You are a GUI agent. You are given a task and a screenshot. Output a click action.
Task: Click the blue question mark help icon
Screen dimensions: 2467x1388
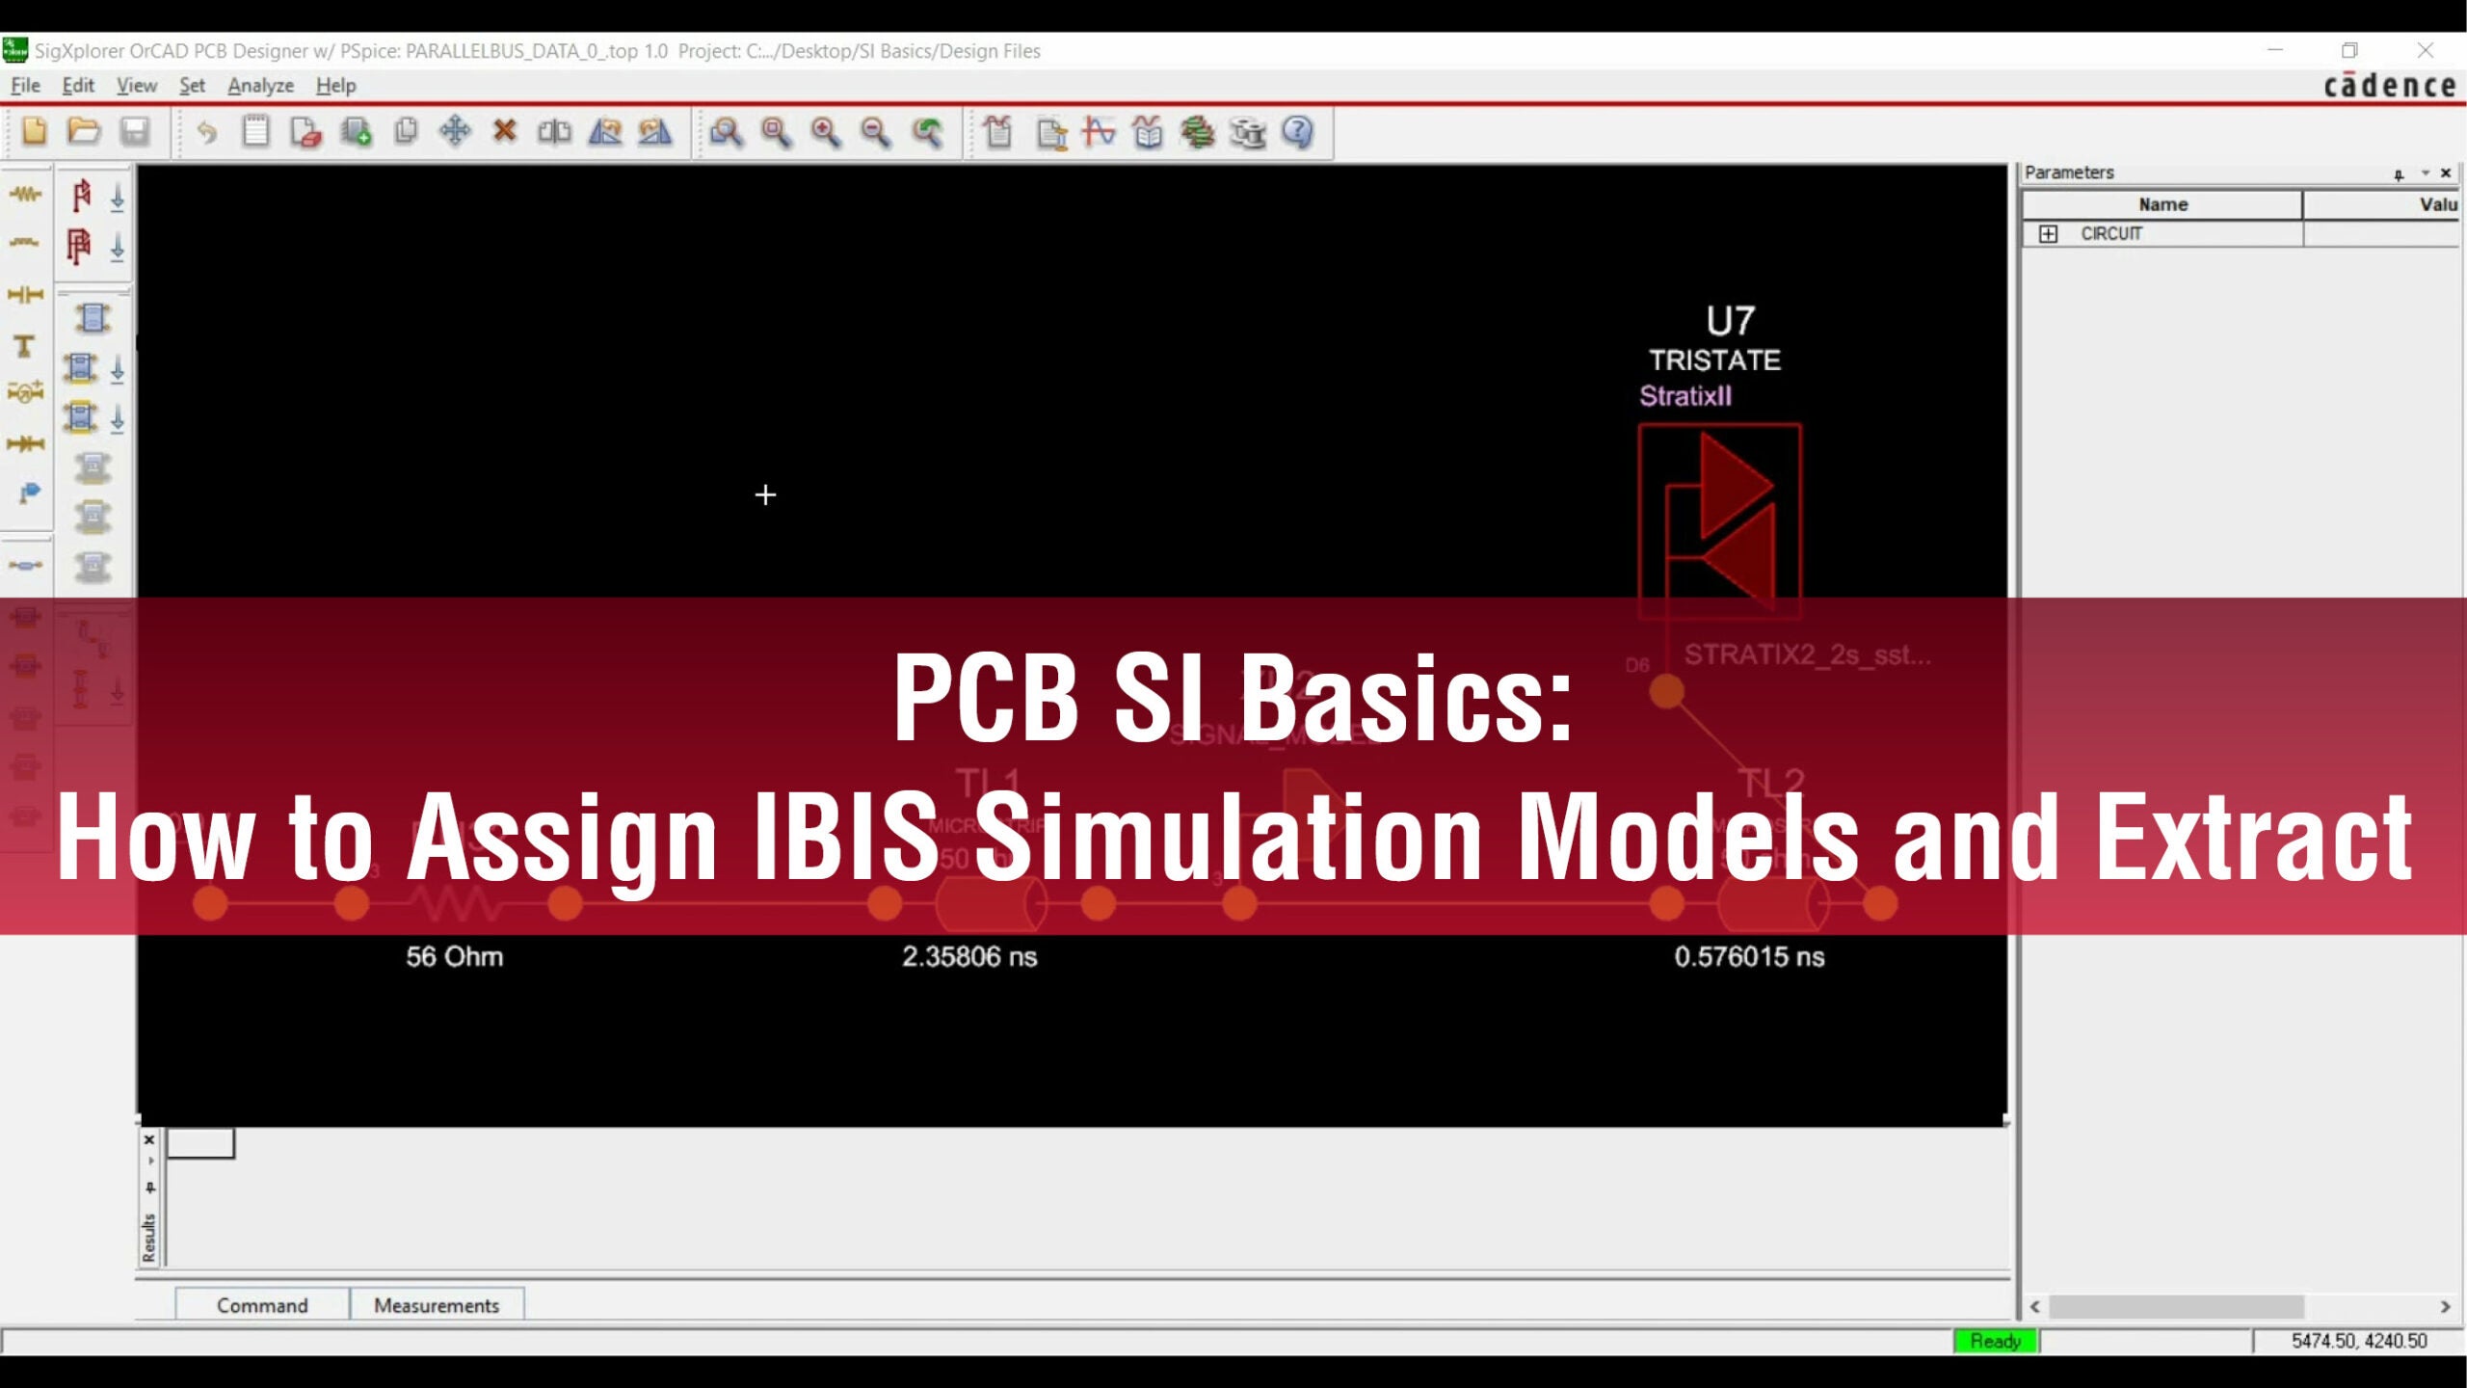(x=1298, y=132)
